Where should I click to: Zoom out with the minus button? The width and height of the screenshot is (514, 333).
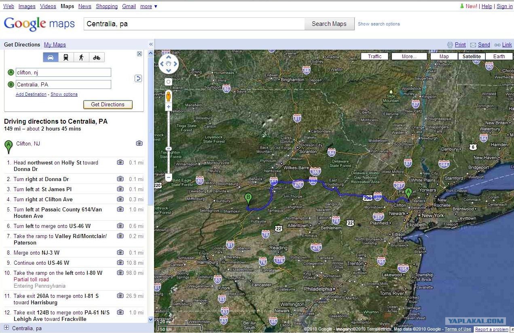(x=168, y=177)
